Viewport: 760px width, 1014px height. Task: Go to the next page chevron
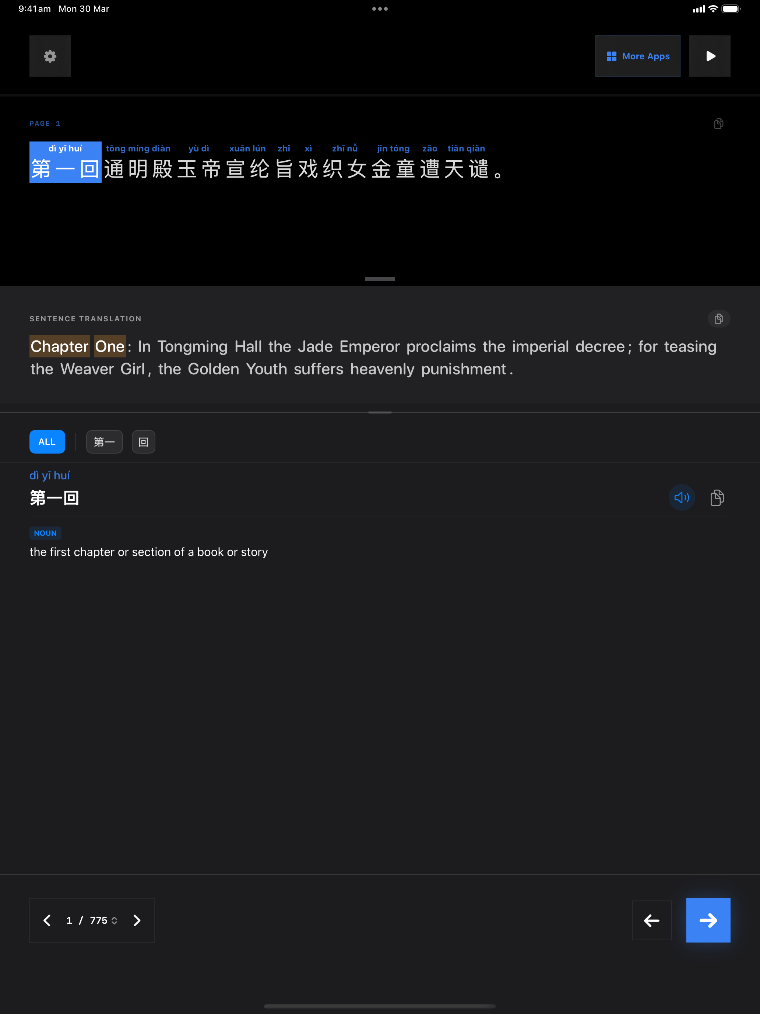tap(137, 920)
